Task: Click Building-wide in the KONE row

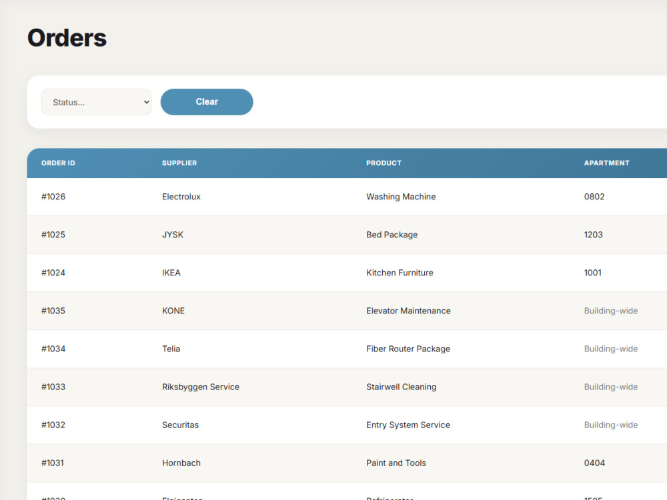Action: click(611, 311)
